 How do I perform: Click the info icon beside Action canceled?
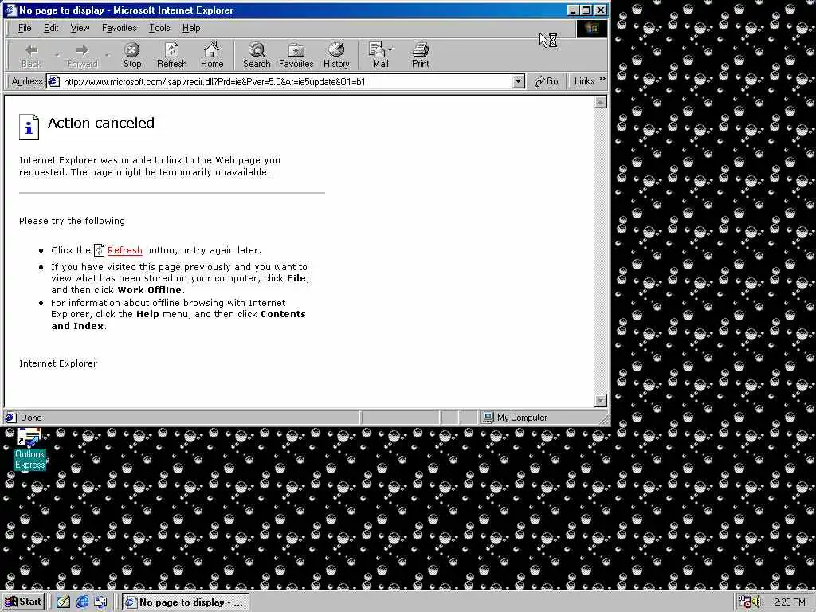[x=29, y=127]
